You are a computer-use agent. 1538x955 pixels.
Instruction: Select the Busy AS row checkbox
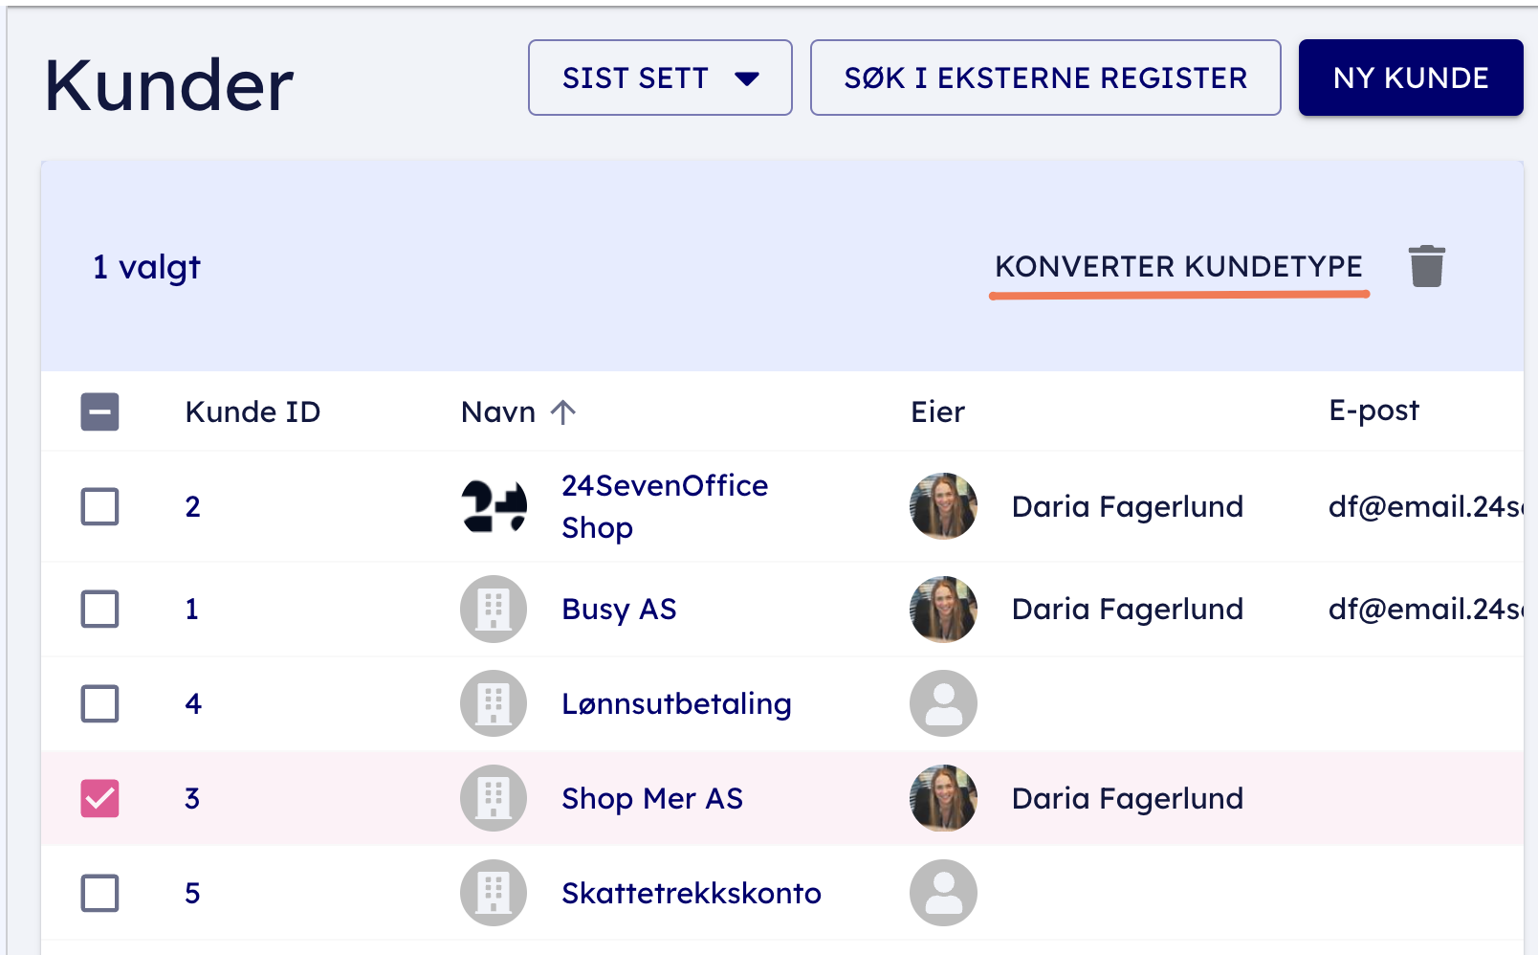coord(100,609)
